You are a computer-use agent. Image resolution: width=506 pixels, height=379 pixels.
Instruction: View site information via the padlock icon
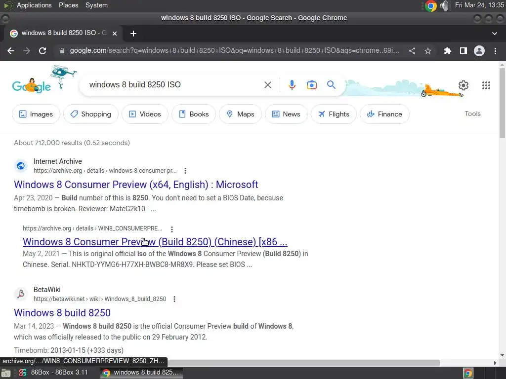62,51
